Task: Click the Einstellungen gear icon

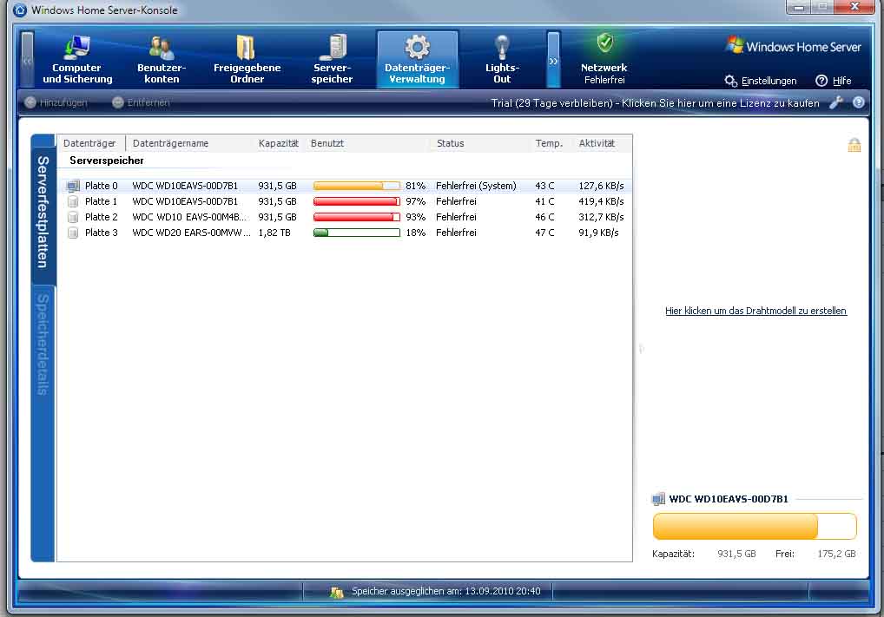Action: tap(730, 81)
